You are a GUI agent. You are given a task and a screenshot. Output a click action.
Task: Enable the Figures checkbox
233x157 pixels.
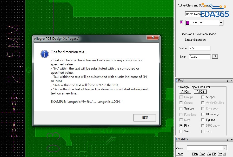tap(203, 120)
